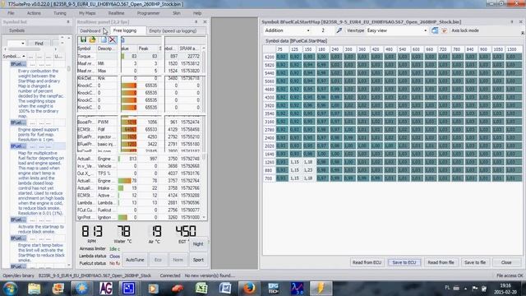This screenshot has width=526, height=296.
Task: Click the blue graph app icon on taskbar
Action: [298, 289]
